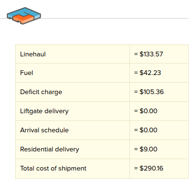Select the Deficit charge label
This screenshot has width=193, height=182.
point(41,92)
